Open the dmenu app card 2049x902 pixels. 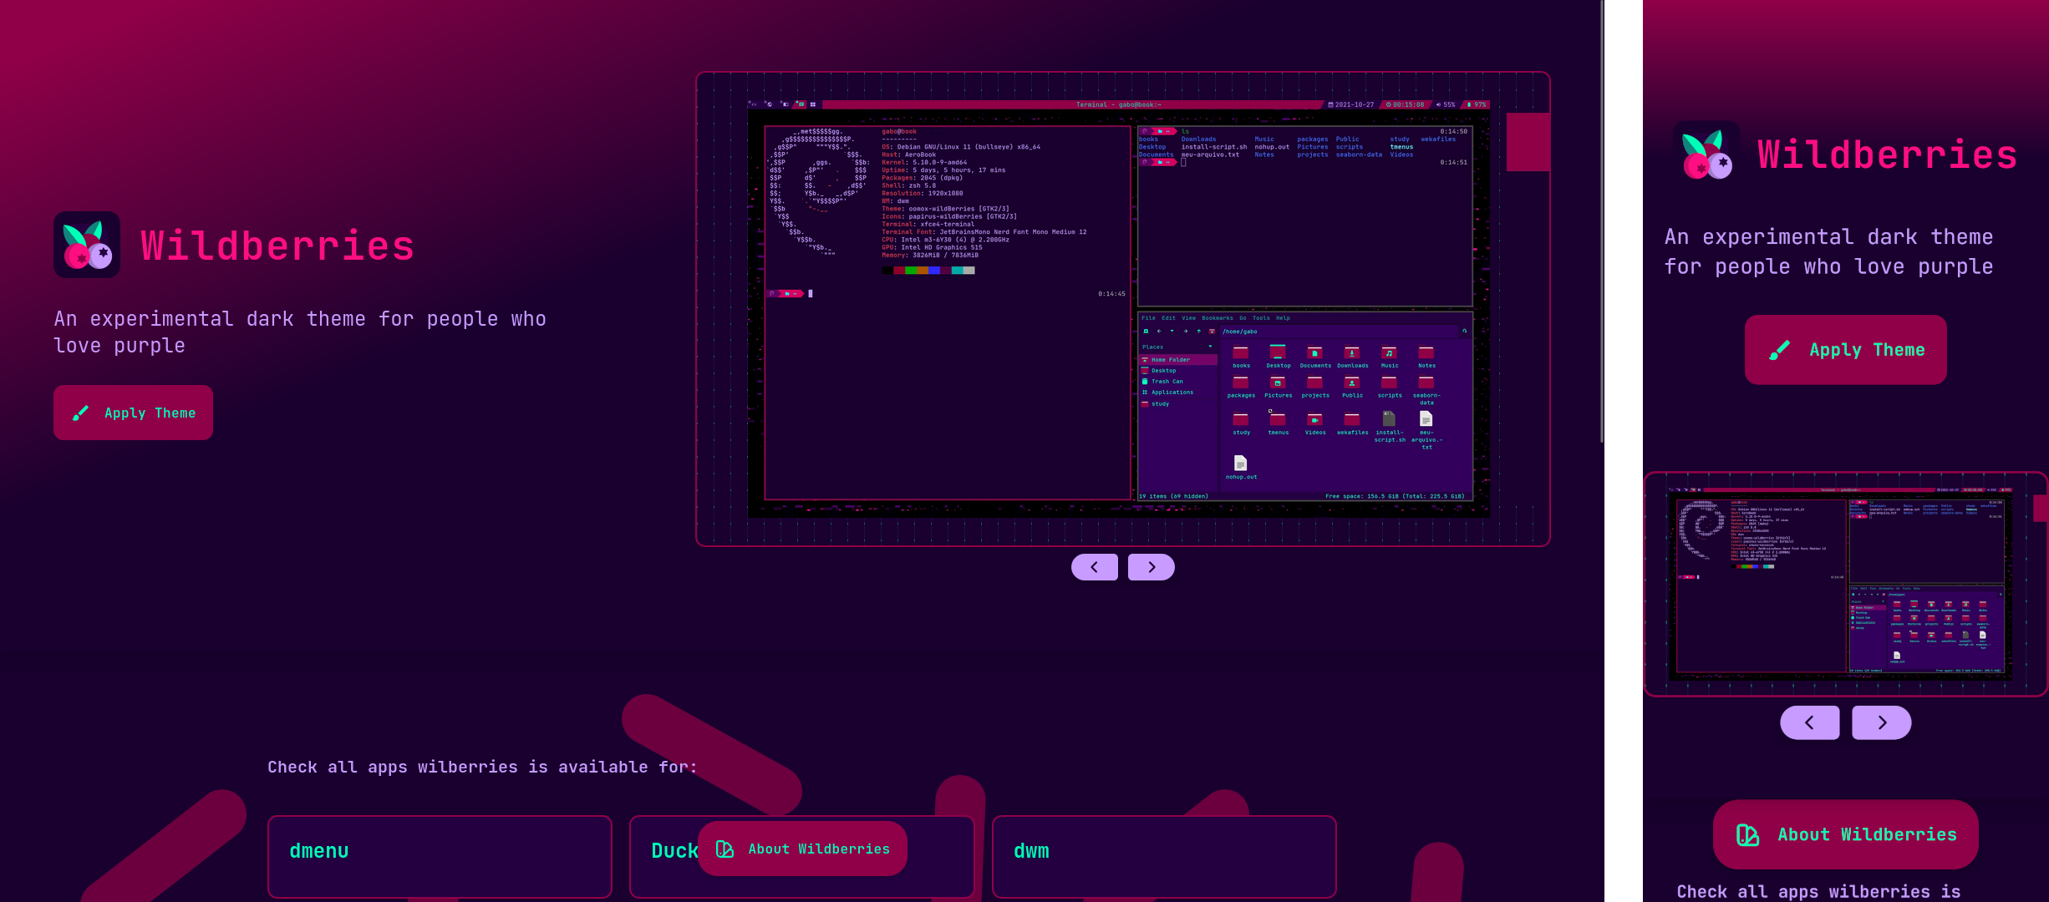440,855
